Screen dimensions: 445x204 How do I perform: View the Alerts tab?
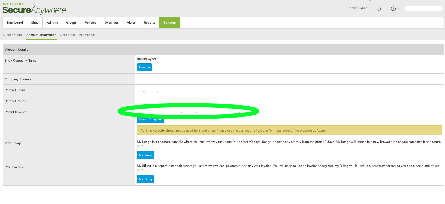tap(131, 23)
